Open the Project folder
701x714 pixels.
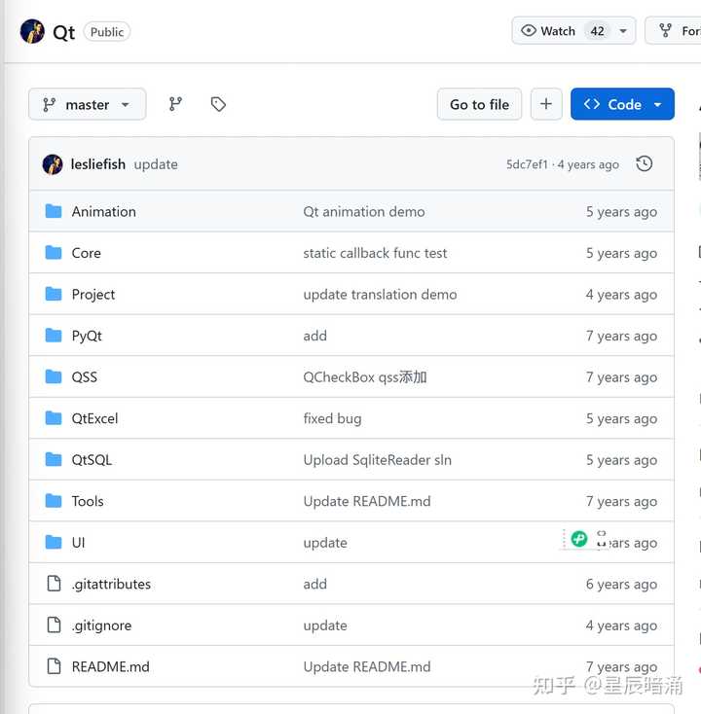[x=93, y=295]
